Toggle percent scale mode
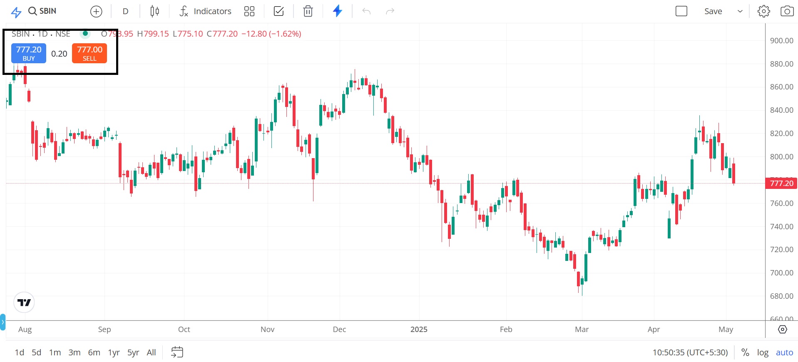Image resolution: width=798 pixels, height=362 pixels. pyautogui.click(x=745, y=352)
